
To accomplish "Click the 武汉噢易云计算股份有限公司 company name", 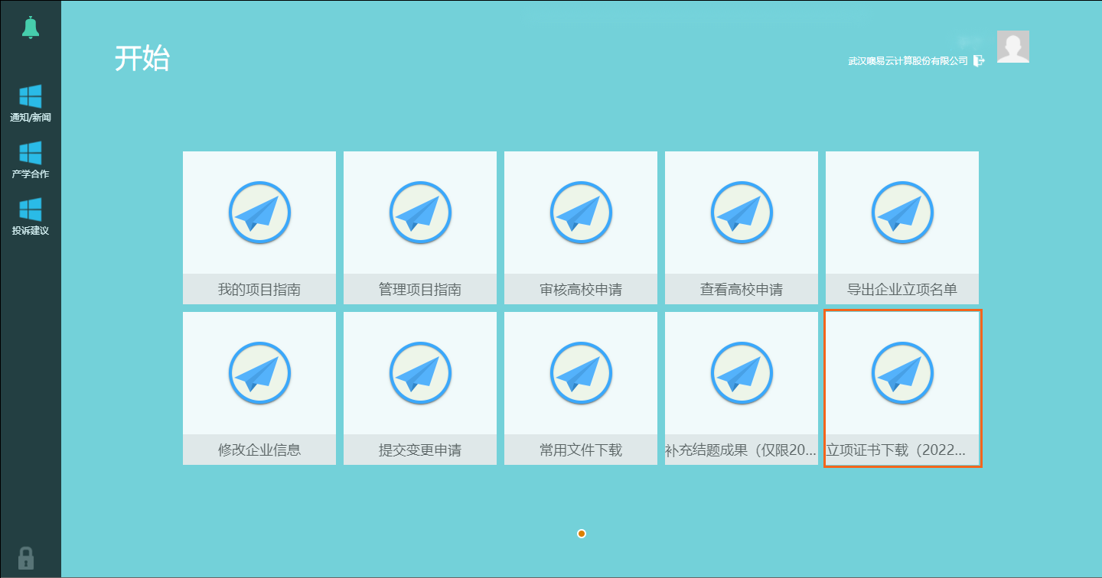I will (x=908, y=61).
